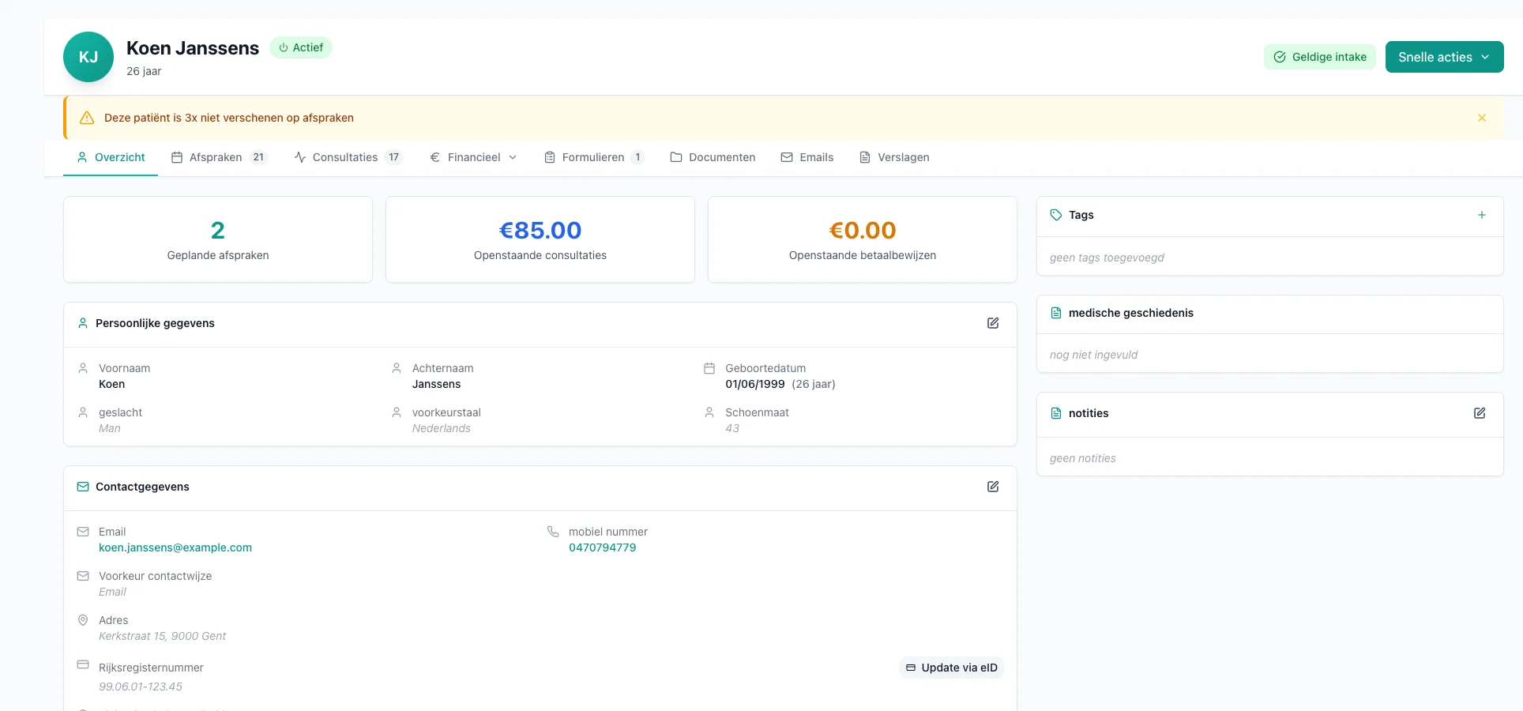Switch to the Overzicht tab
This screenshot has width=1523, height=711.
pyautogui.click(x=111, y=157)
